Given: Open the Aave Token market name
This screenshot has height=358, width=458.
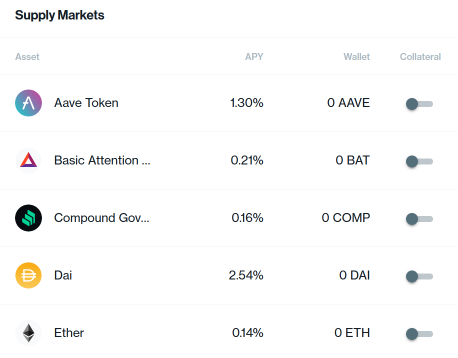Looking at the screenshot, I should [86, 103].
